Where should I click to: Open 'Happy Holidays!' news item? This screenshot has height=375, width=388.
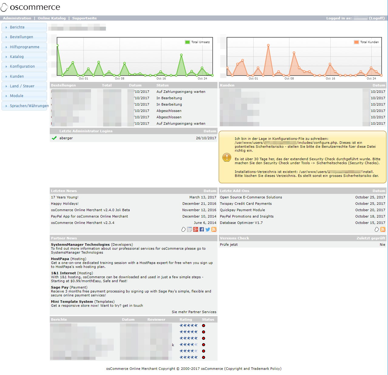65,204
